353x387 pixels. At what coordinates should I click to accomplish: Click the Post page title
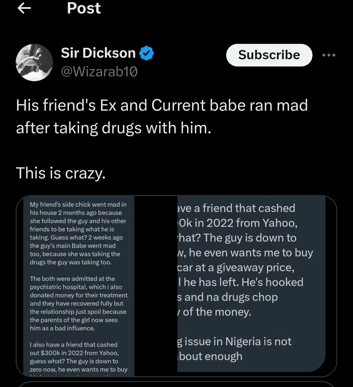[x=84, y=8]
